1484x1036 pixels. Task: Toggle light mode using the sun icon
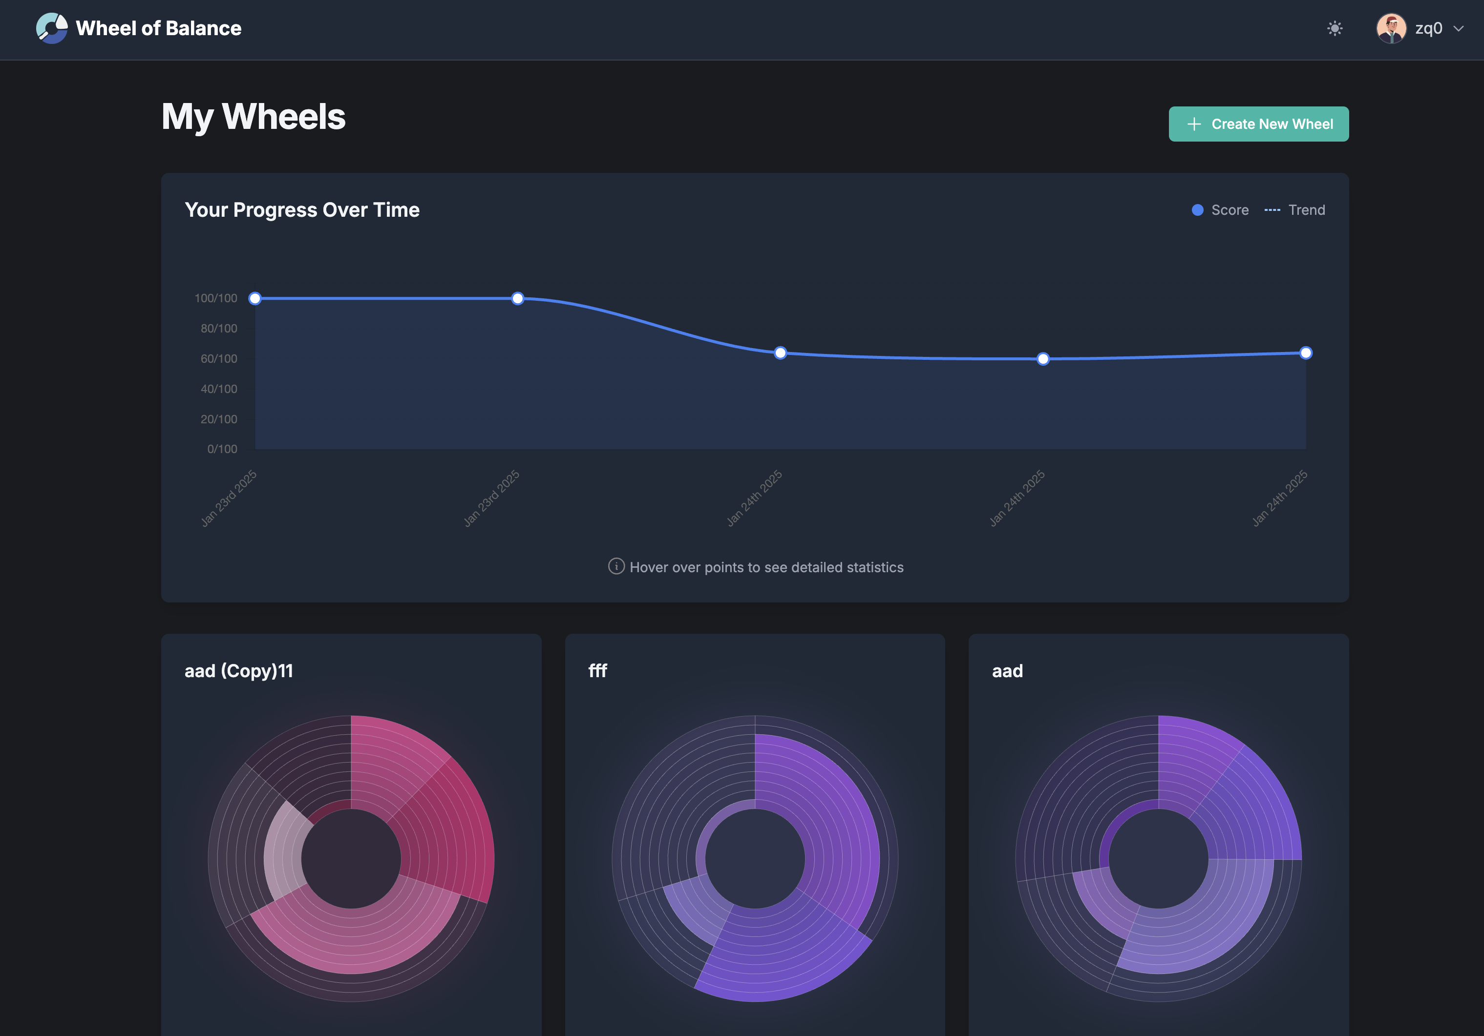point(1335,28)
